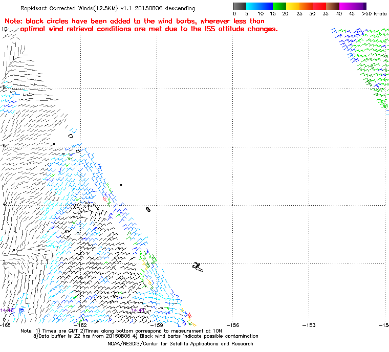Click the red 30-35 knots color segment

pos(319,6)
